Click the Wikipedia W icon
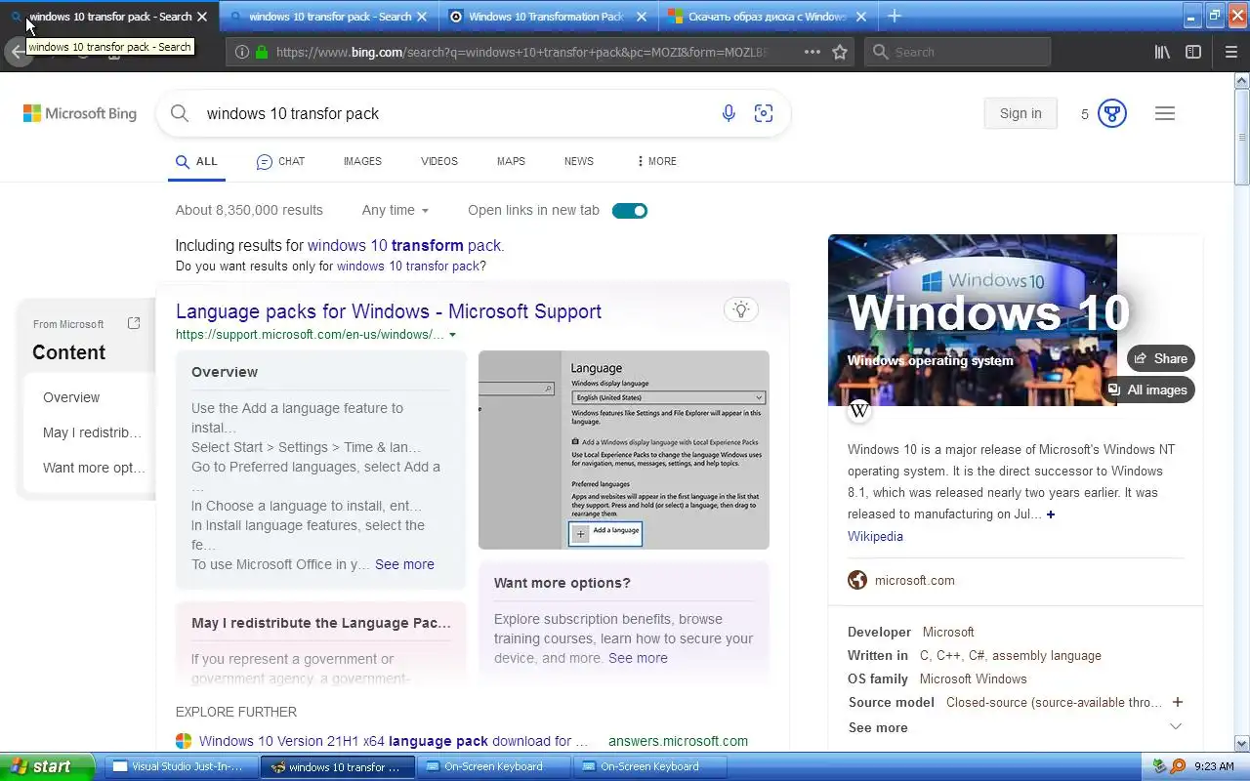 pyautogui.click(x=859, y=411)
